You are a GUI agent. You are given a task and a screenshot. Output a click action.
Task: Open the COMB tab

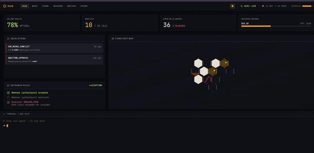(x=45, y=6)
